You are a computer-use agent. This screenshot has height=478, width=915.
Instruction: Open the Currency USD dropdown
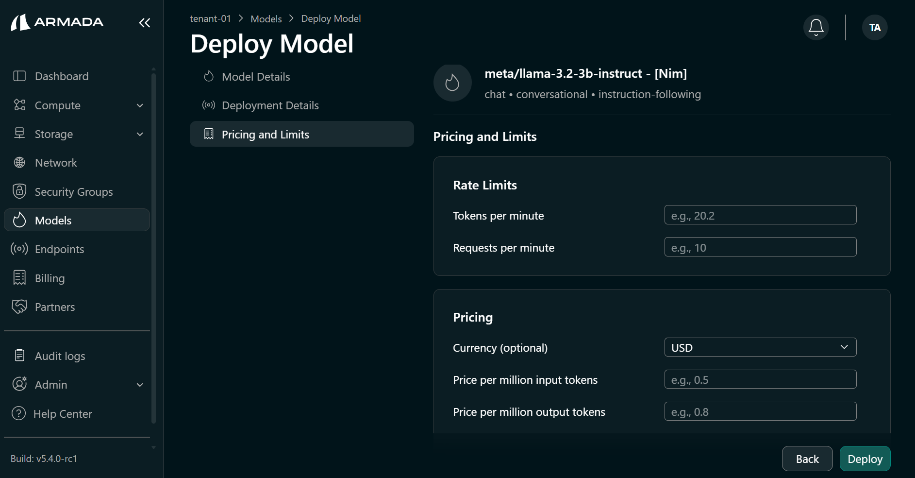tap(760, 347)
